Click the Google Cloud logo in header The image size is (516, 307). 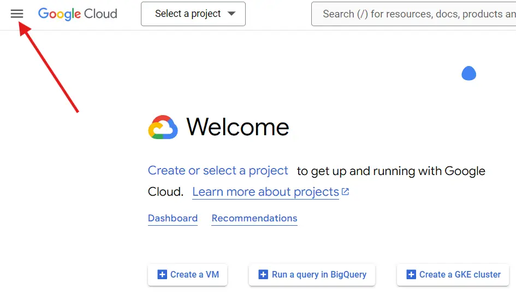click(78, 14)
